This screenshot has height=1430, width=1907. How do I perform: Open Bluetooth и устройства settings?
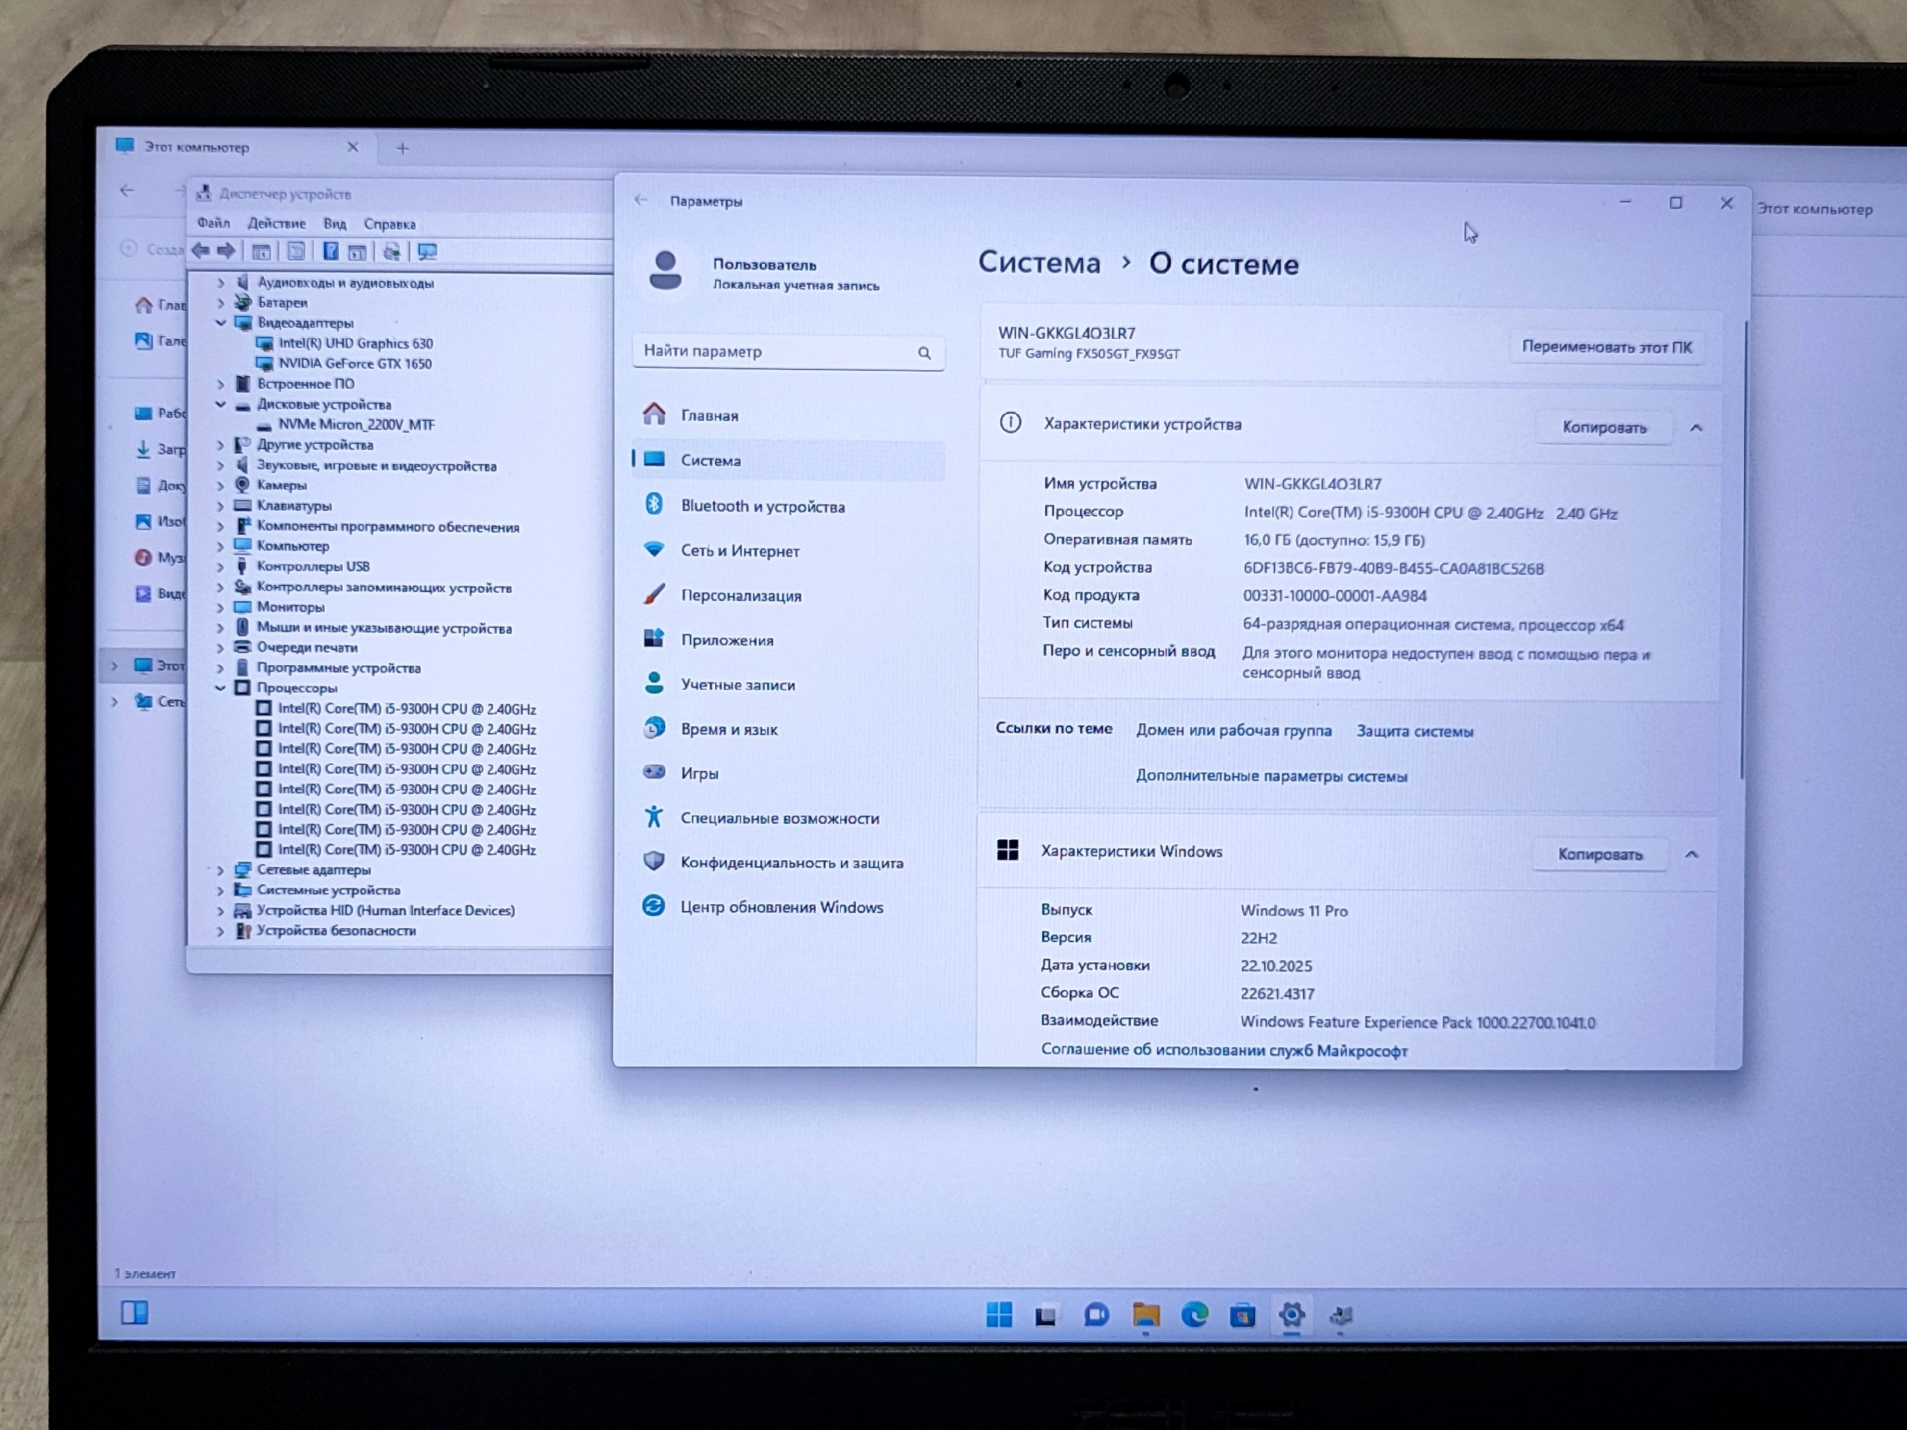tap(762, 507)
